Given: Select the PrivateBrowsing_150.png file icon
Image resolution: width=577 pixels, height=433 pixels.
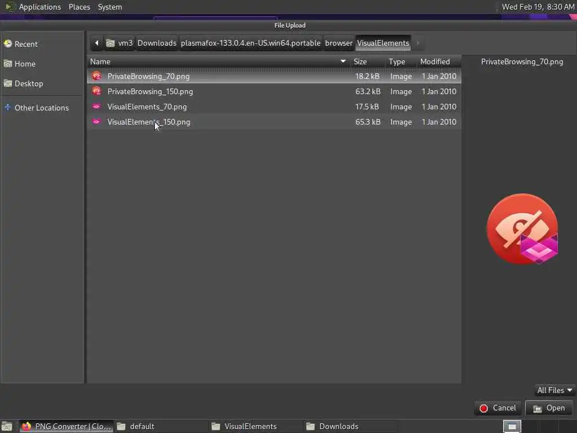Looking at the screenshot, I should [x=96, y=91].
